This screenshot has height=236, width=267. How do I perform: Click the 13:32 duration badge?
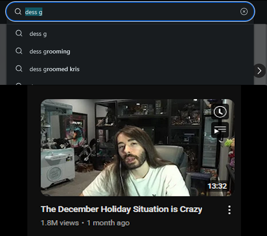[x=217, y=186]
